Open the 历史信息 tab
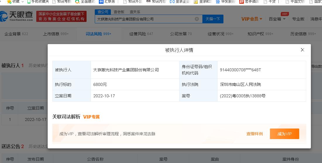 click(303, 34)
